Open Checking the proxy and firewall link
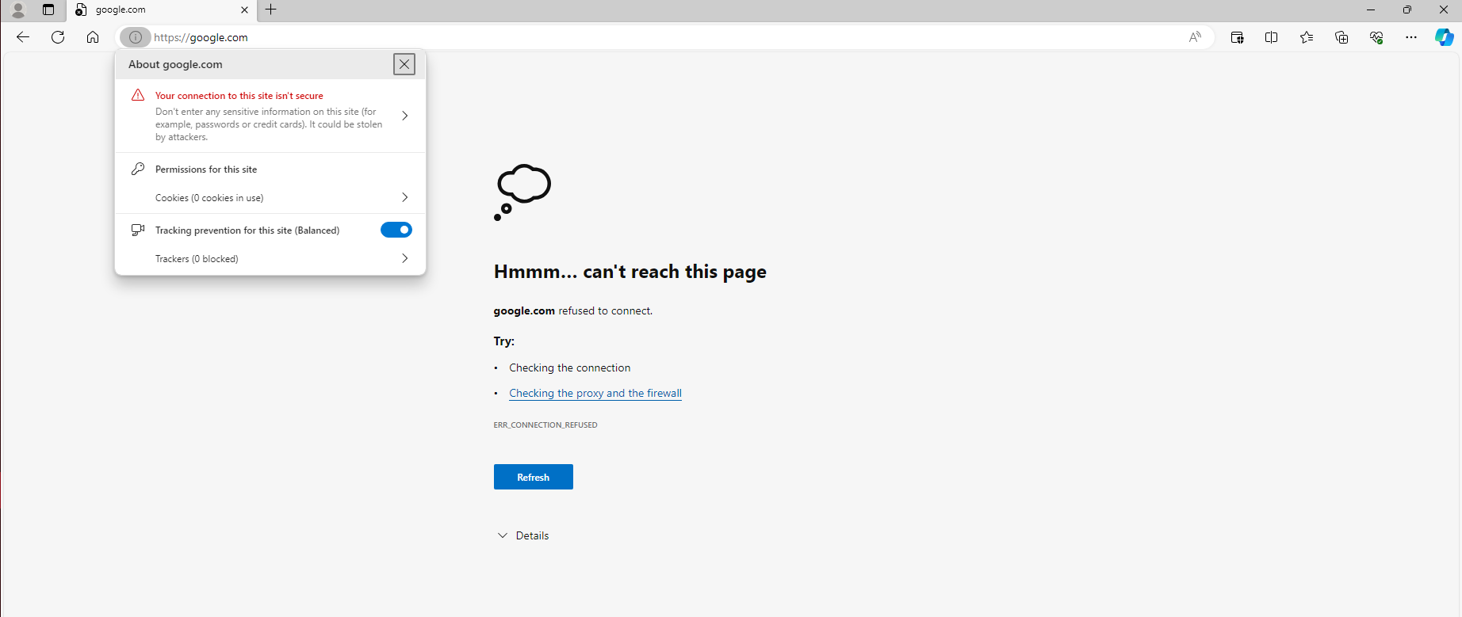This screenshot has width=1462, height=617. click(x=595, y=393)
